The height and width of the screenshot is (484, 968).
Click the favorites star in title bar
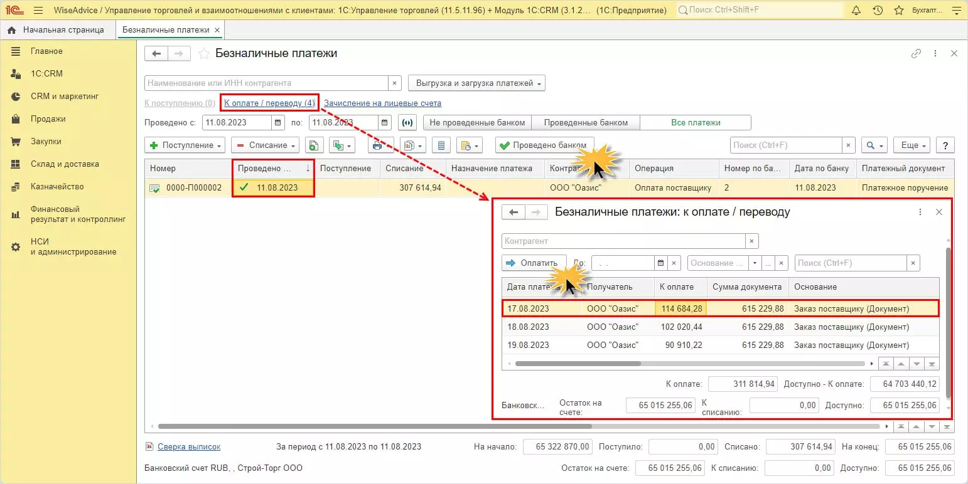[899, 11]
